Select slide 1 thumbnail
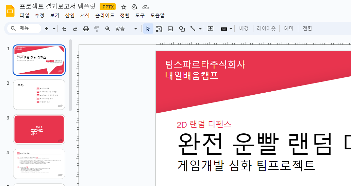This screenshot has width=351, height=186. (39, 60)
